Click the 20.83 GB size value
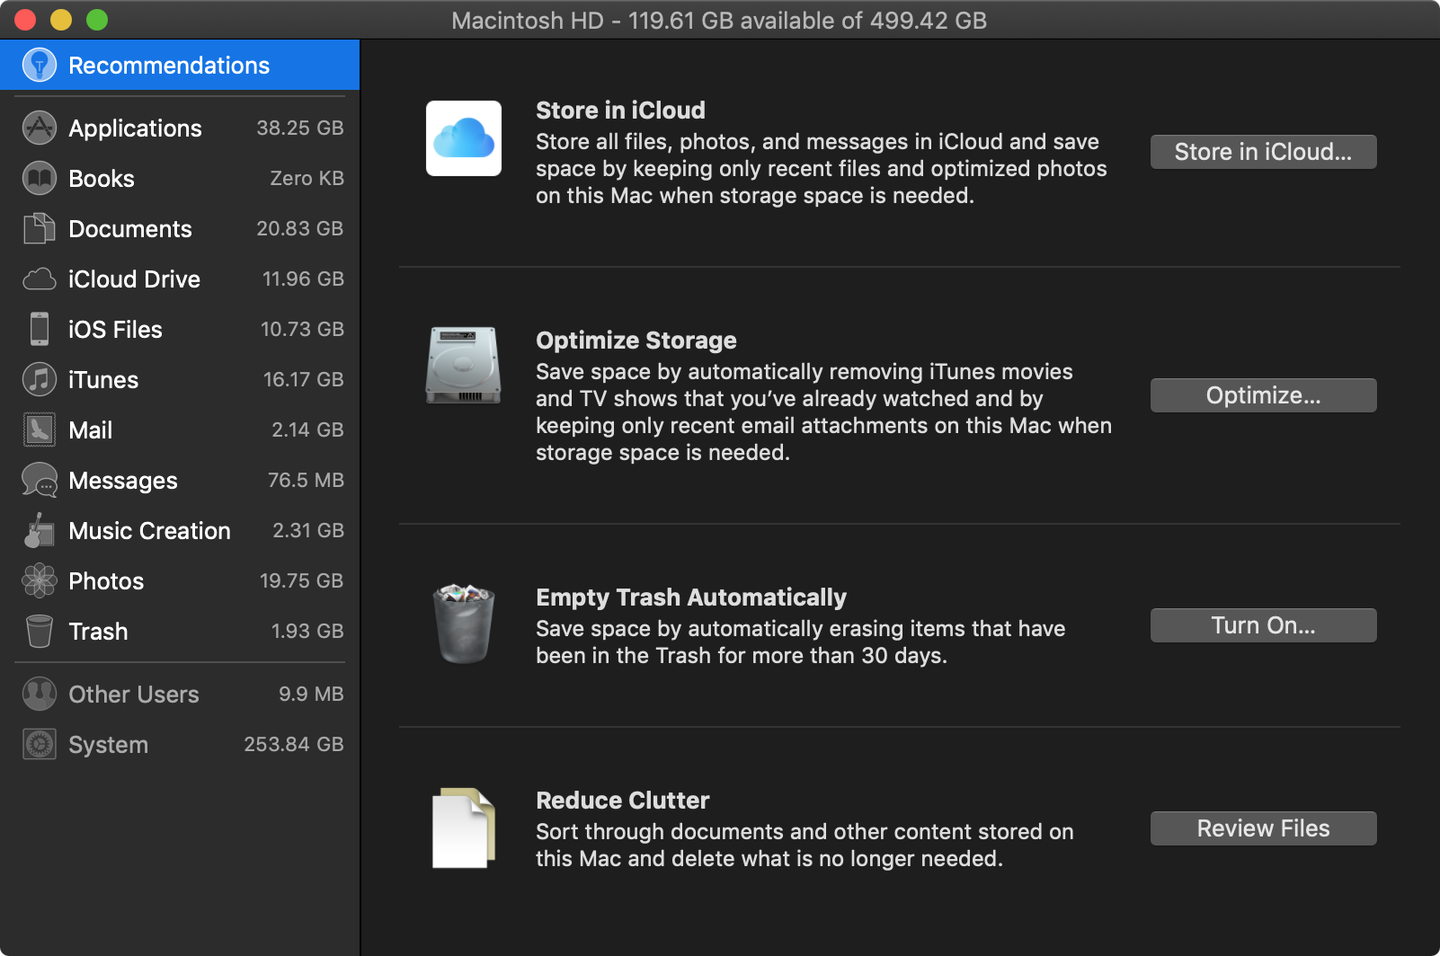 (300, 228)
